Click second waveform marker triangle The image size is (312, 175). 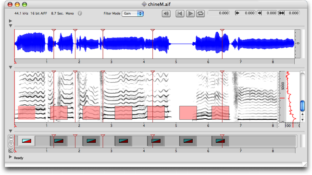tap(75, 30)
